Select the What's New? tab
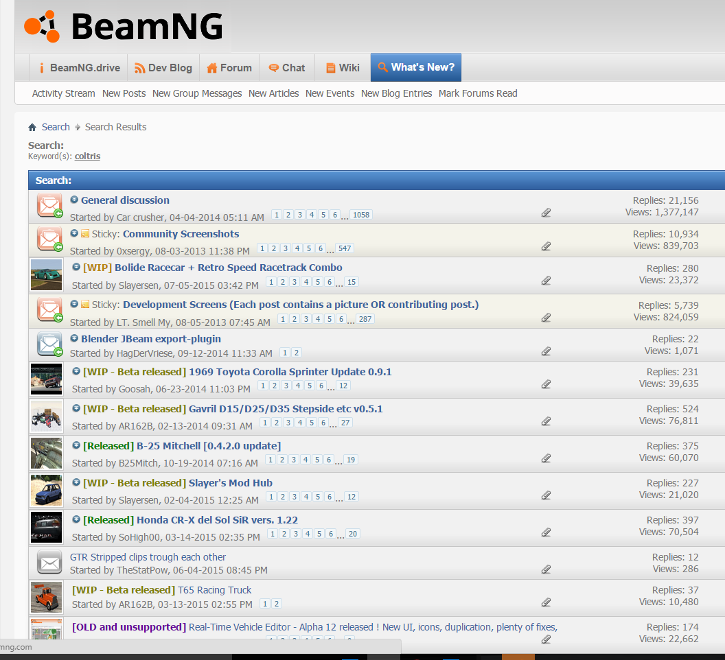 (416, 67)
